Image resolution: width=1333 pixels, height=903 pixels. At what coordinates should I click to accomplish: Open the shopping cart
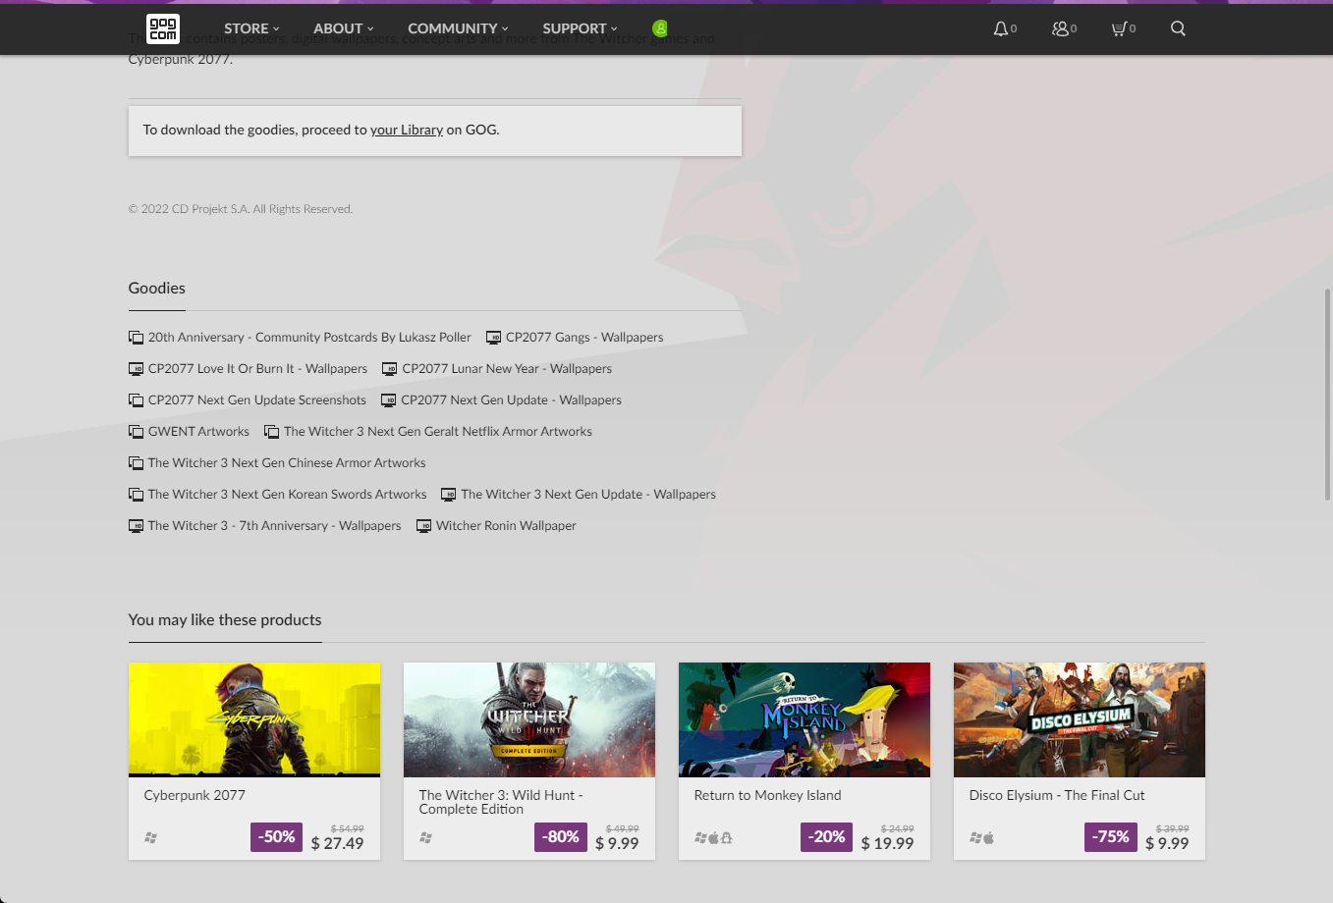1119,28
